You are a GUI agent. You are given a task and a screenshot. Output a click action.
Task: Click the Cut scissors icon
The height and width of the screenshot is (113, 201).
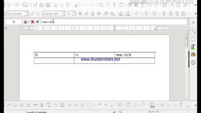click(55, 5)
